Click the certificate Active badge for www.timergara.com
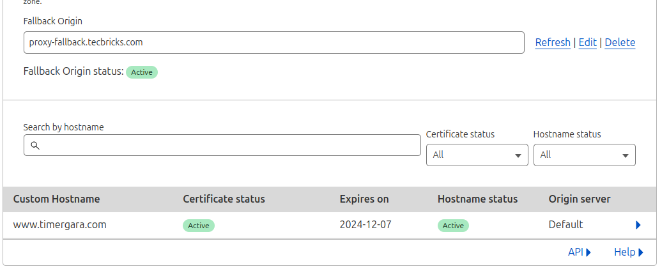 coord(199,226)
